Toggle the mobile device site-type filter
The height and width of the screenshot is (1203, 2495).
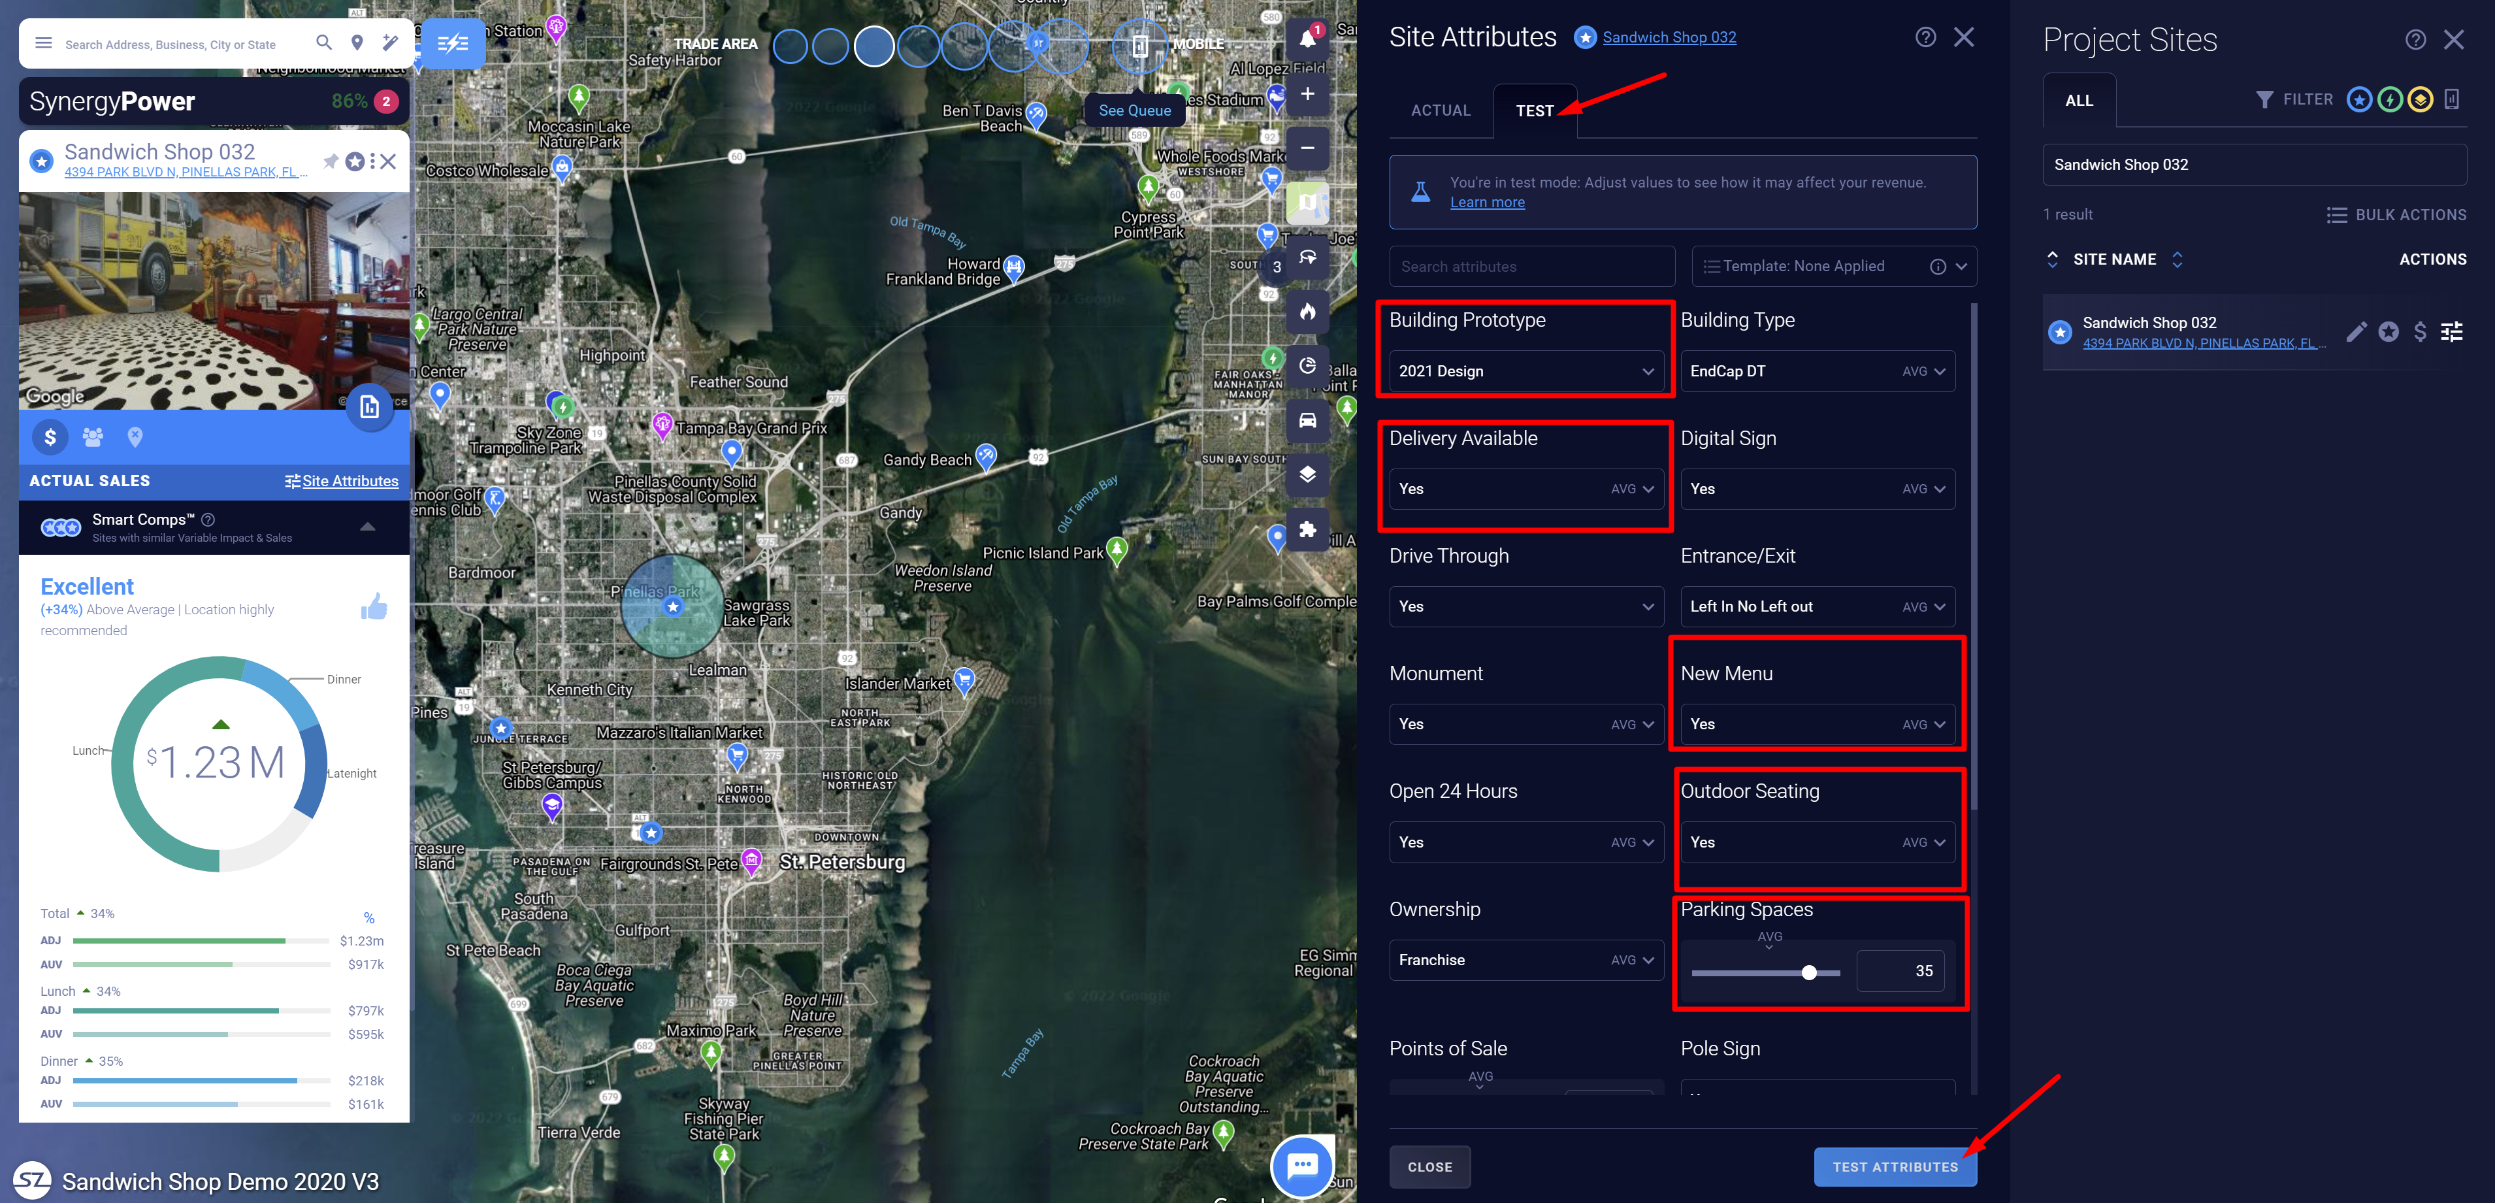[x=2451, y=100]
